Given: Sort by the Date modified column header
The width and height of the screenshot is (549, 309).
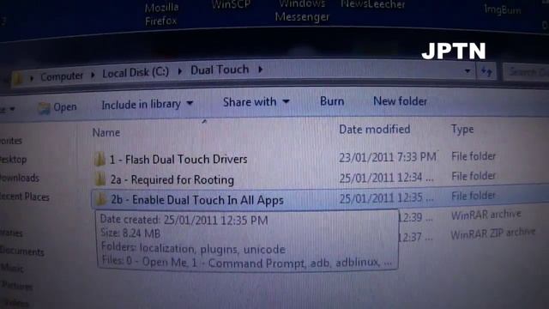Looking at the screenshot, I should 374,130.
